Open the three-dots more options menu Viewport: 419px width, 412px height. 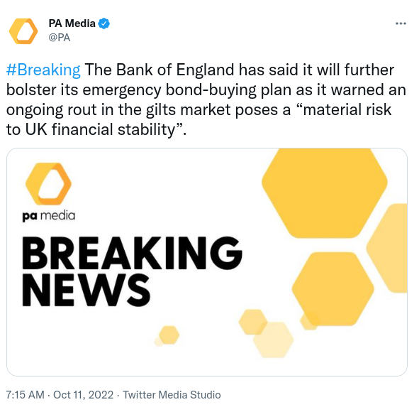[x=401, y=23]
